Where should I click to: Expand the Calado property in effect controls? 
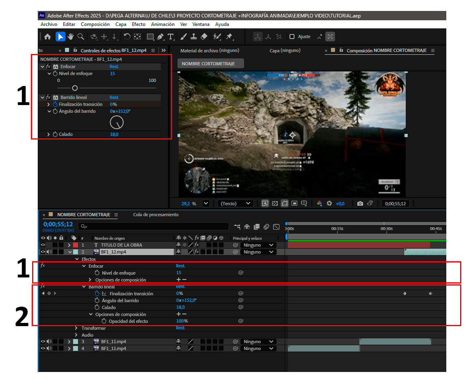[49, 134]
